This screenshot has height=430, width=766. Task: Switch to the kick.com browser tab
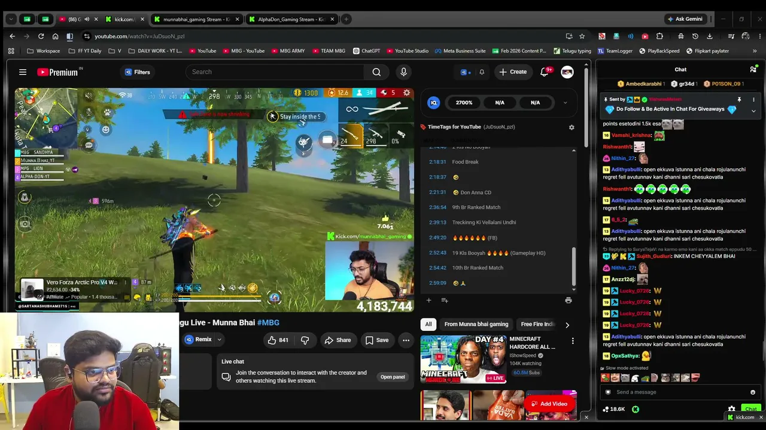pyautogui.click(x=124, y=20)
